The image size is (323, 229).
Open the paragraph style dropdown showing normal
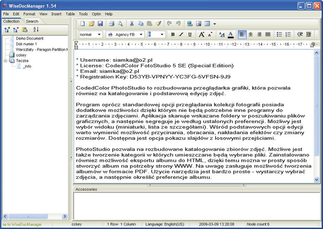(99, 35)
